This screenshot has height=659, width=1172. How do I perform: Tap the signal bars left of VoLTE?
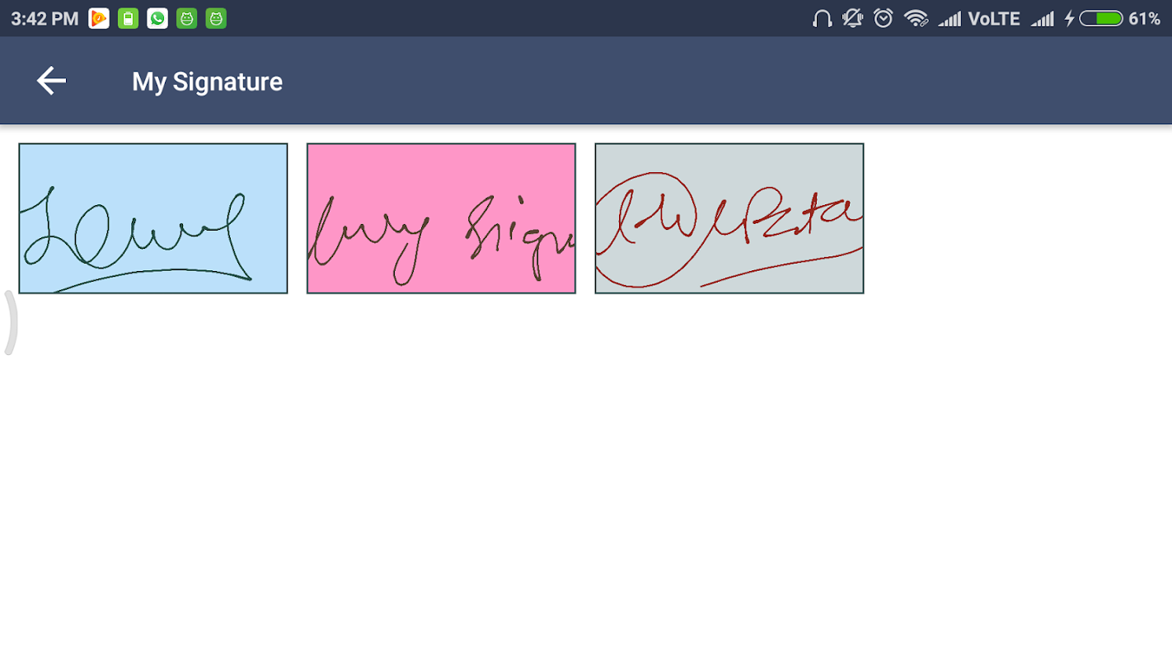pyautogui.click(x=949, y=18)
